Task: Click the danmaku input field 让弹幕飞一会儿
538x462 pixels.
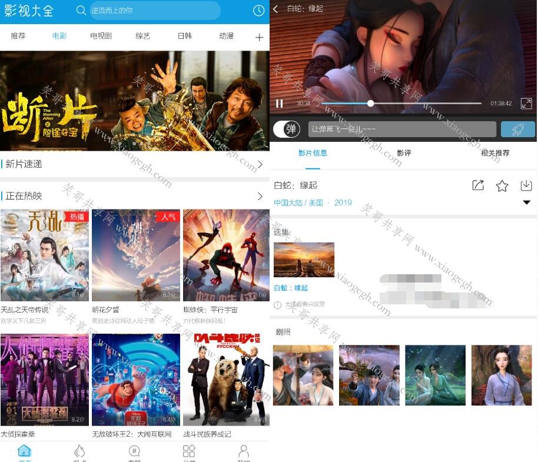Action: pos(402,129)
